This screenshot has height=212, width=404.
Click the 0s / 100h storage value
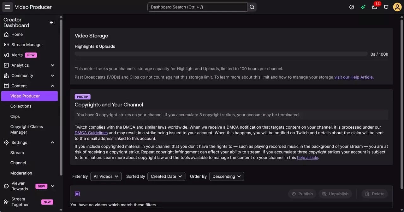coord(379,54)
